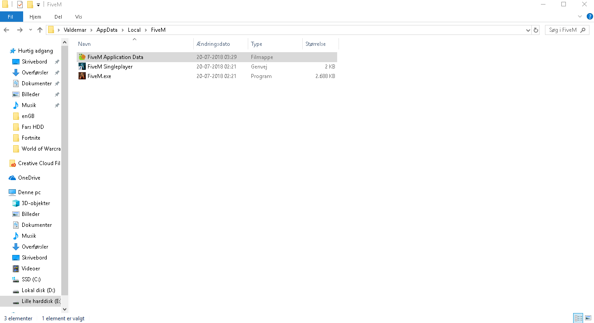Click the Genvej type cell
Screen dimensions: 594x323
click(x=259, y=67)
